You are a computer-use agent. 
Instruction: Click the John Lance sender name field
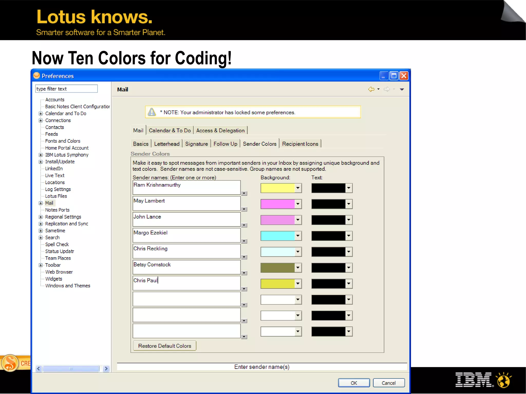tap(186, 219)
